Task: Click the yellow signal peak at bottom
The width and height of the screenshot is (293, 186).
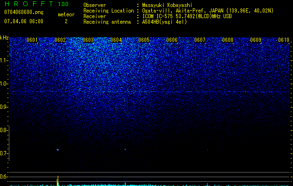Action: click(x=58, y=180)
